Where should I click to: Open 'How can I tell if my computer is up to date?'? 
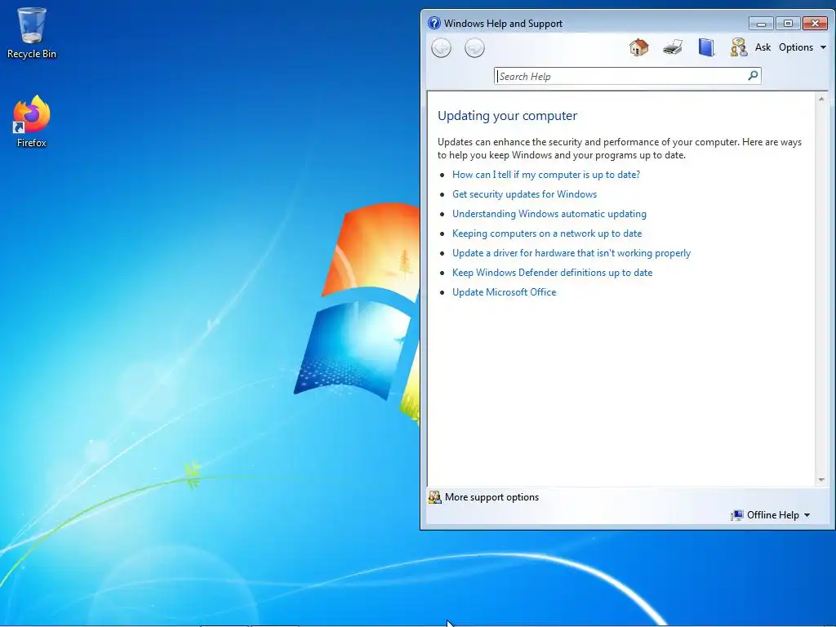546,175
